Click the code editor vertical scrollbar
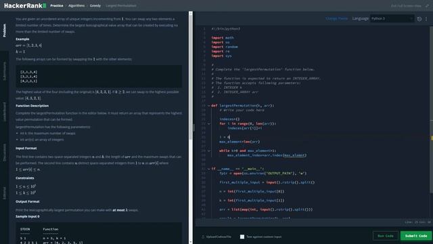This screenshot has width=433, height=244. pos(432,110)
